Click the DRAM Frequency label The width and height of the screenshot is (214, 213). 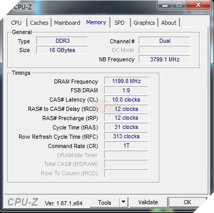click(x=76, y=81)
